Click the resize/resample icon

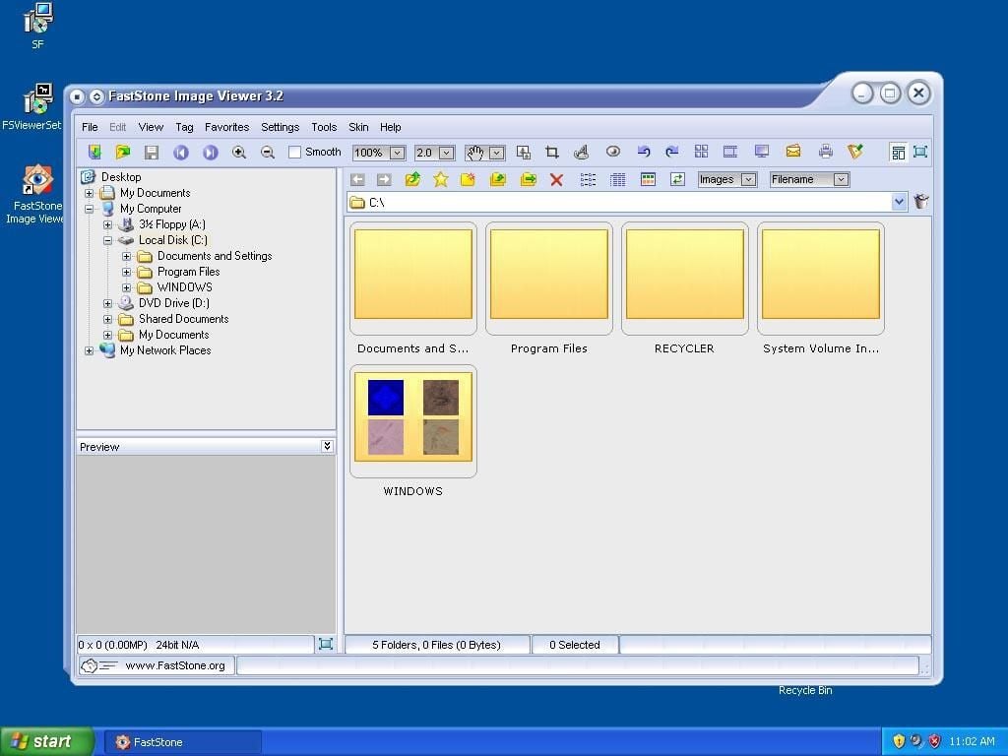[x=524, y=152]
